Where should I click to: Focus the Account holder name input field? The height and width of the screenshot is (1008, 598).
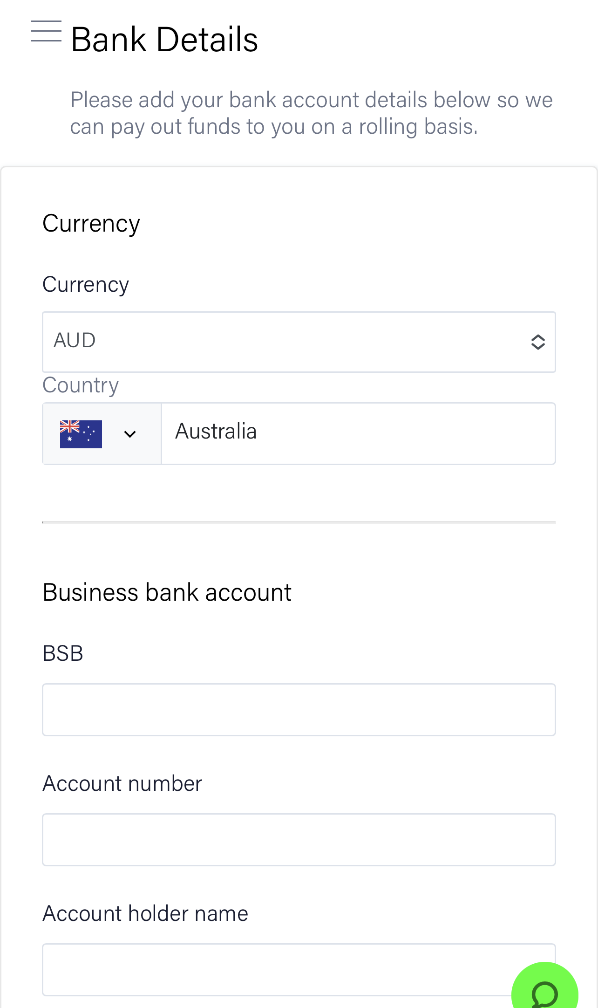(279, 969)
